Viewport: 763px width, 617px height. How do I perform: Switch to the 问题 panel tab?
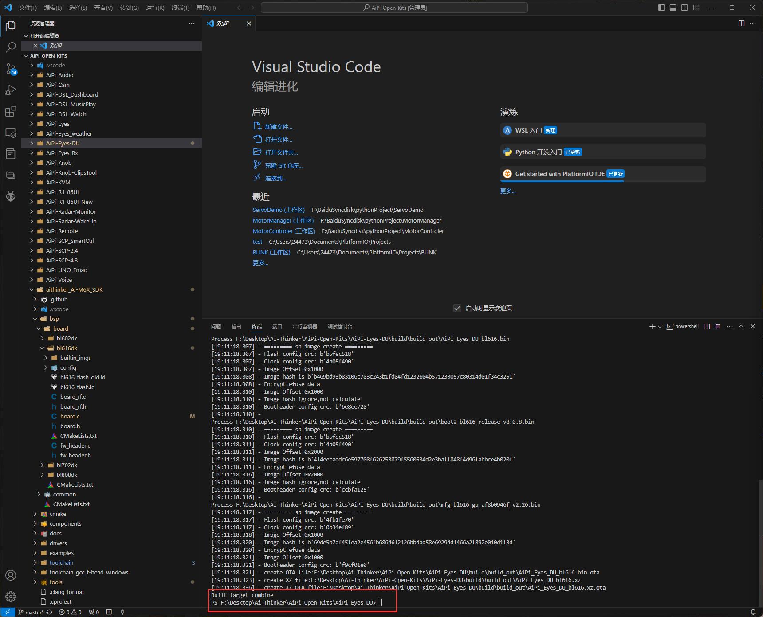coord(216,327)
